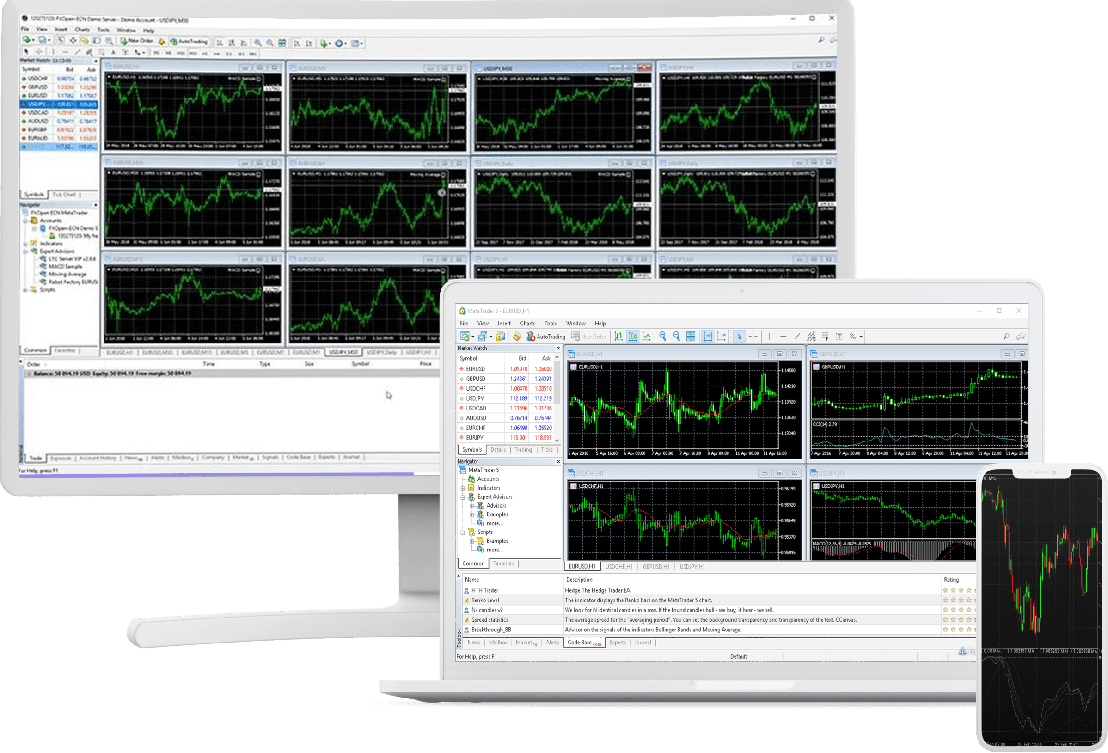Draw a trendline with the diagonal line tool
Screen dimensions: 1108x753
pyautogui.click(x=796, y=337)
